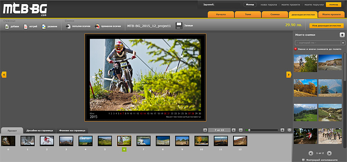Click the '2015' year text on calendar

pos(93,117)
